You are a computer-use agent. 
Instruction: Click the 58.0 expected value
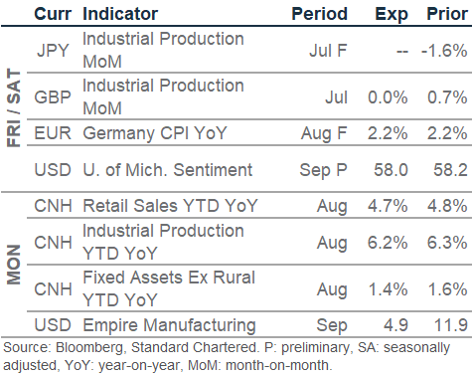[391, 170]
